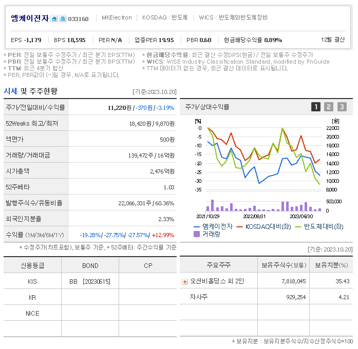
Task: Select the 엠케이전자 company name heading
Action: pos(30,18)
